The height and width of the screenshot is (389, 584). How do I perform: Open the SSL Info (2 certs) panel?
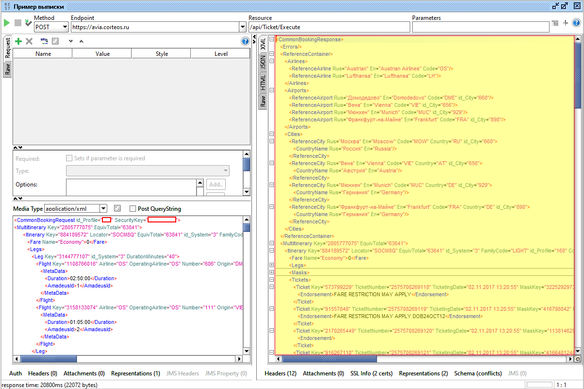[371, 373]
